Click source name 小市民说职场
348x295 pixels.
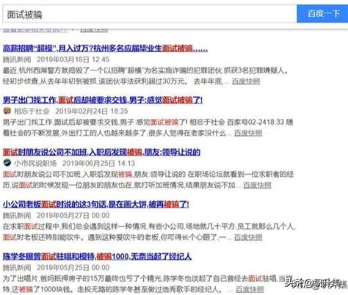(35, 163)
